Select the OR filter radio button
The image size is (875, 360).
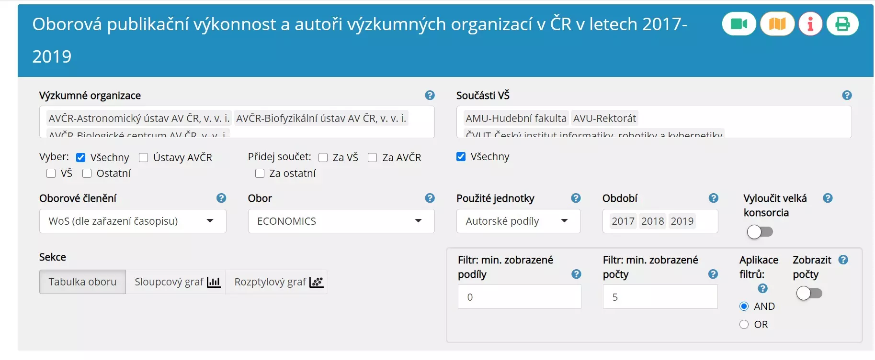[x=744, y=324]
